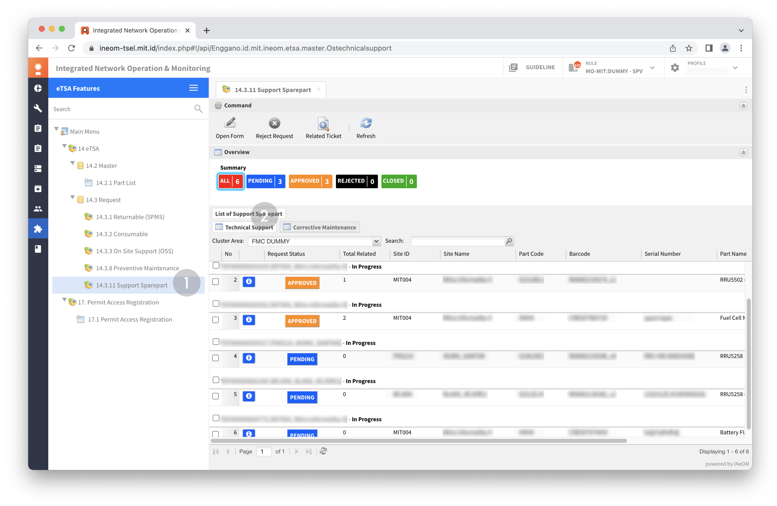777x506 pixels.
Task: Click the vertical grid scrollbar
Action: (x=749, y=363)
